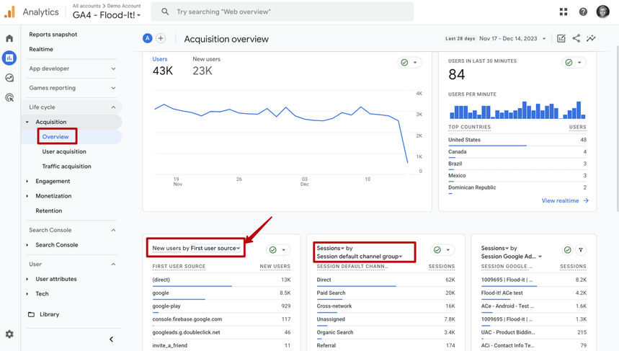Open the Help question mark icon
619x351 pixels.
point(583,12)
